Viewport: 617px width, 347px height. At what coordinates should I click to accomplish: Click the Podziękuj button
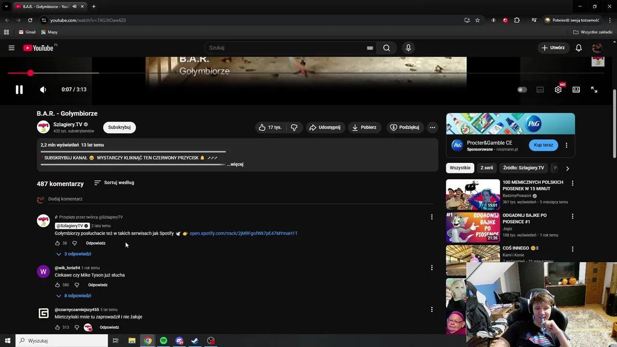coord(404,127)
